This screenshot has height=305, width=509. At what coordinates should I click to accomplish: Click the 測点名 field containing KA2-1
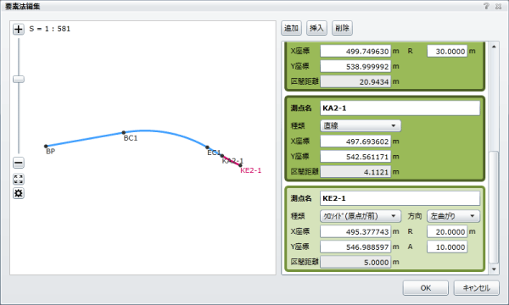pyautogui.click(x=400, y=108)
